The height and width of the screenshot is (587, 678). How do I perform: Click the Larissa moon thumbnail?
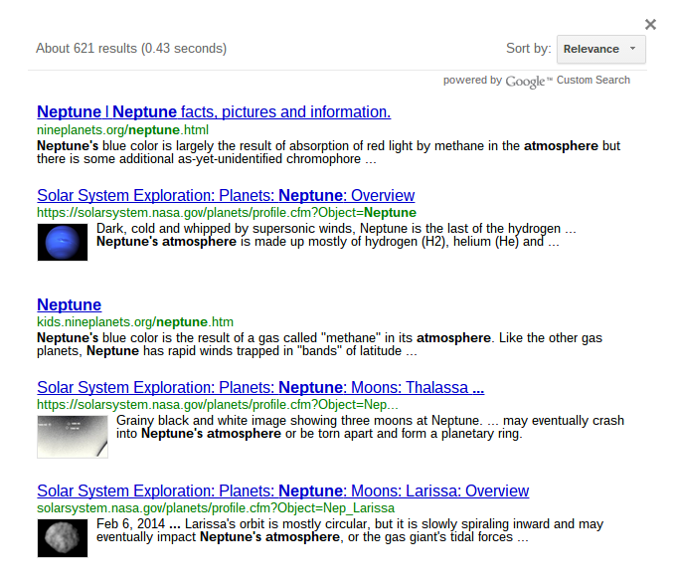63,538
